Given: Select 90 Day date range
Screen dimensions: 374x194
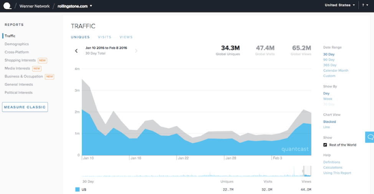Looking at the screenshot, I should (329, 60).
